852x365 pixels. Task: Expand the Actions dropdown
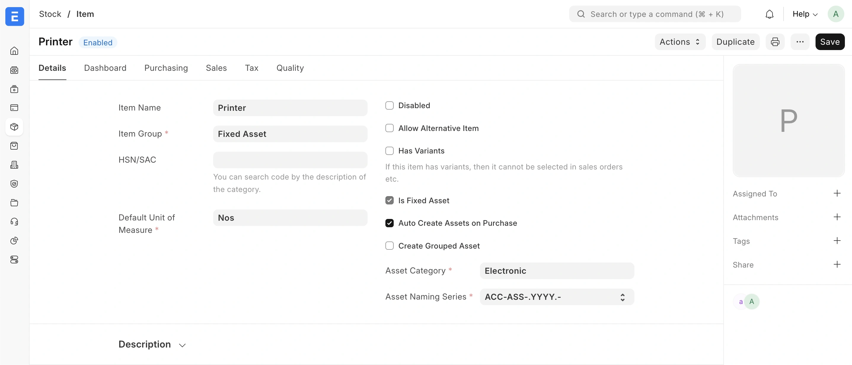[x=680, y=42]
